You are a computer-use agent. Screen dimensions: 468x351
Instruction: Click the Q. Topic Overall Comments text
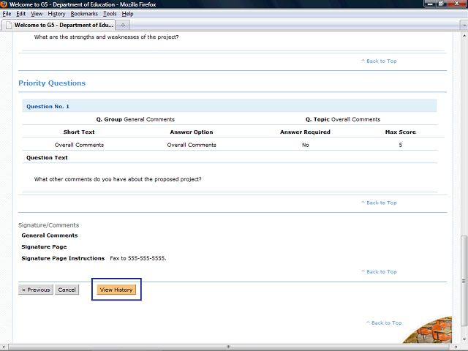[343, 119]
